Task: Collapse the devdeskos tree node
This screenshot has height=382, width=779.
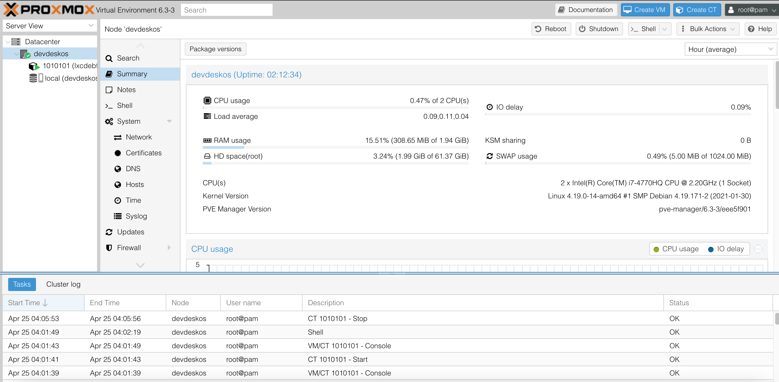Action: tap(16, 54)
